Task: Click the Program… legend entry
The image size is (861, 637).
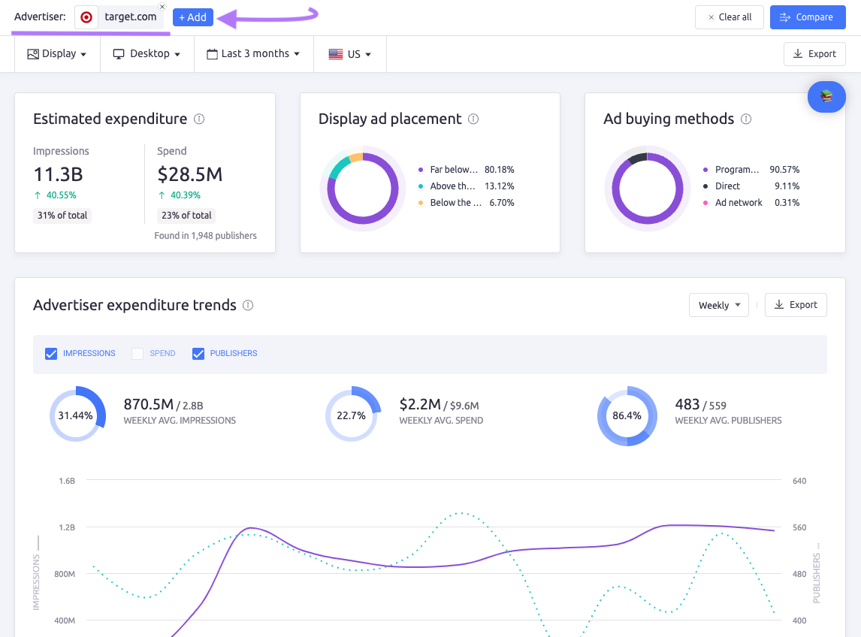Action: 751,170
